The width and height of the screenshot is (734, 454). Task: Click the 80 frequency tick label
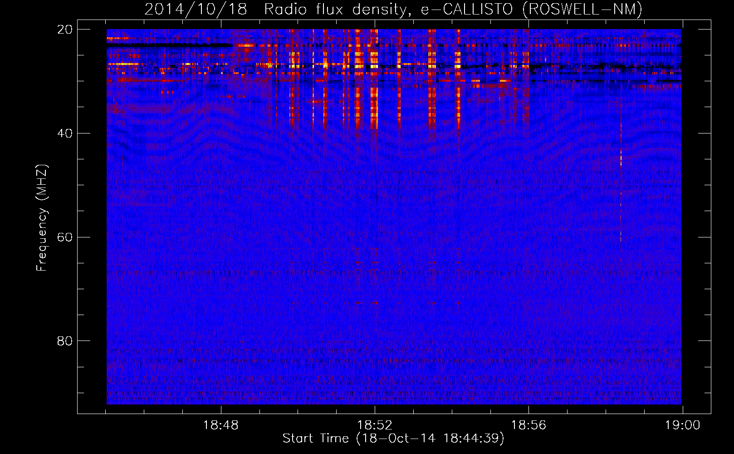[x=64, y=341]
